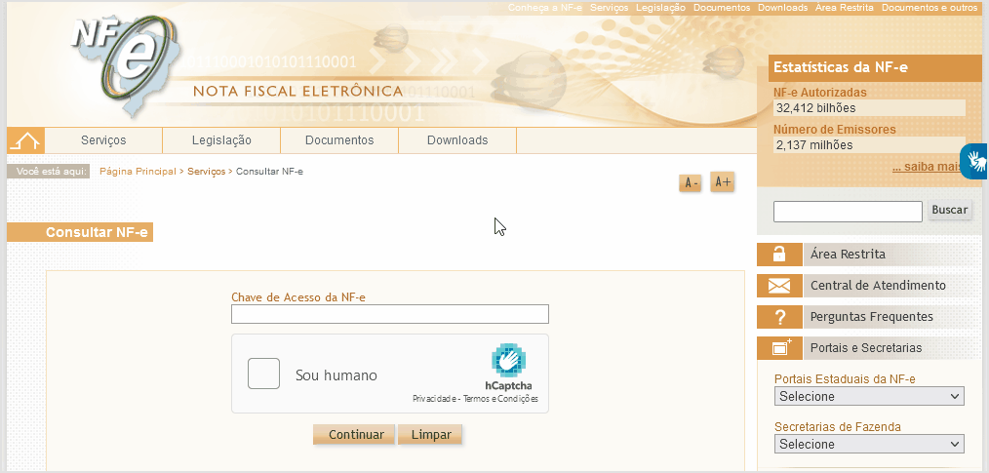Follow the saiba mais link
The image size is (989, 473).
pyautogui.click(x=926, y=167)
